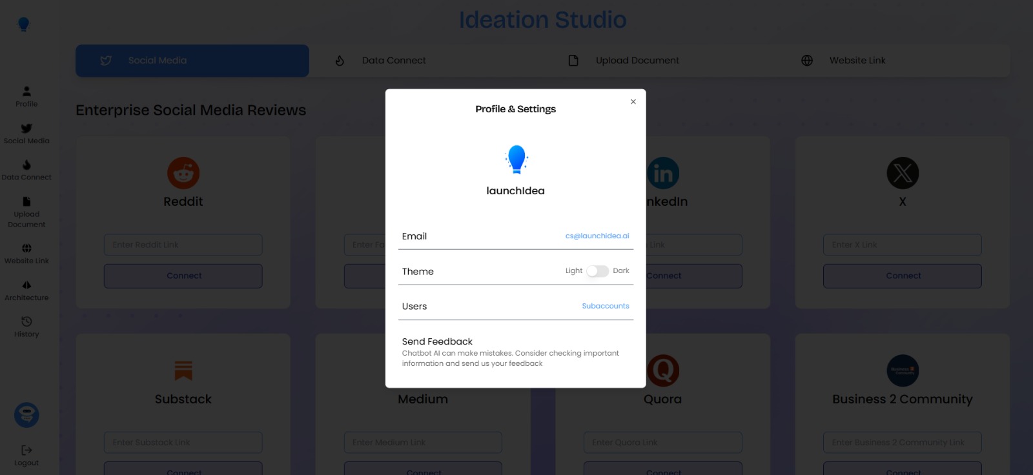The image size is (1033, 475).
Task: Open the chatbot assistant icon
Action: point(26,415)
